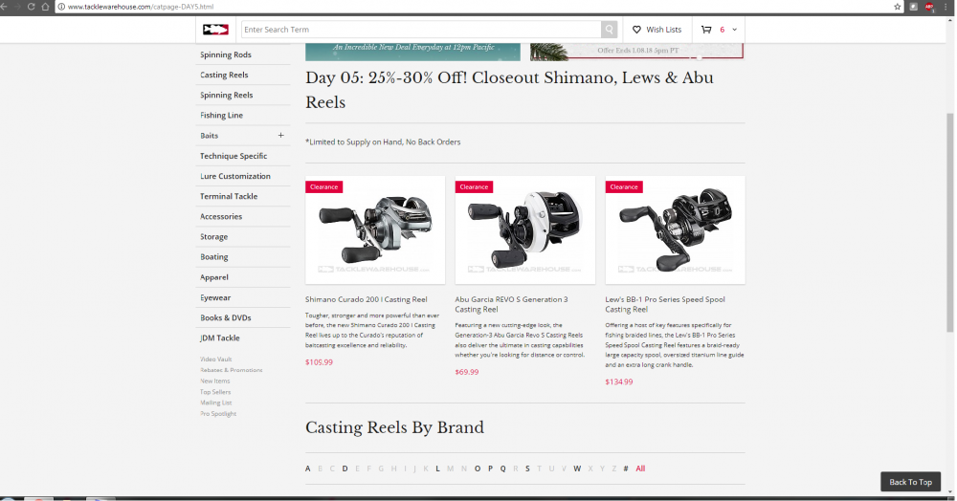The width and height of the screenshot is (957, 501).
Task: Open Spinning Reels category
Action: click(227, 95)
